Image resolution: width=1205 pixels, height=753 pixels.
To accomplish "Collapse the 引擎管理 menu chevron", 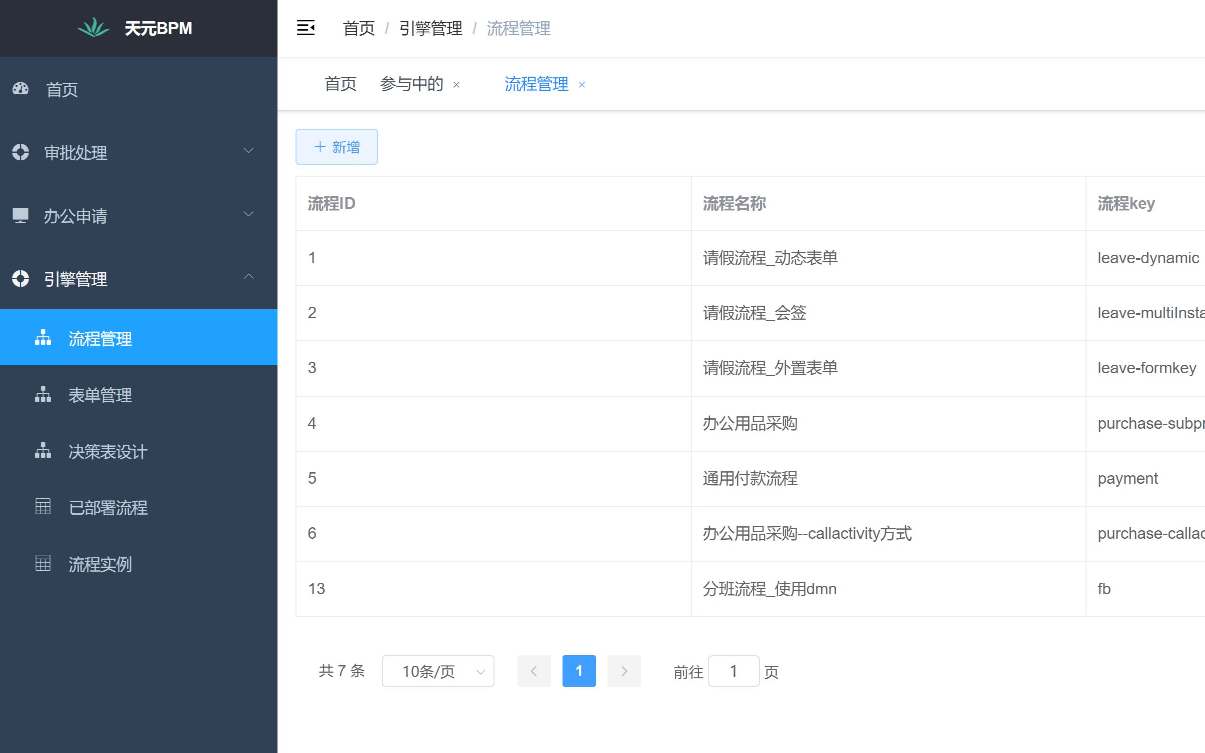I will point(249,276).
